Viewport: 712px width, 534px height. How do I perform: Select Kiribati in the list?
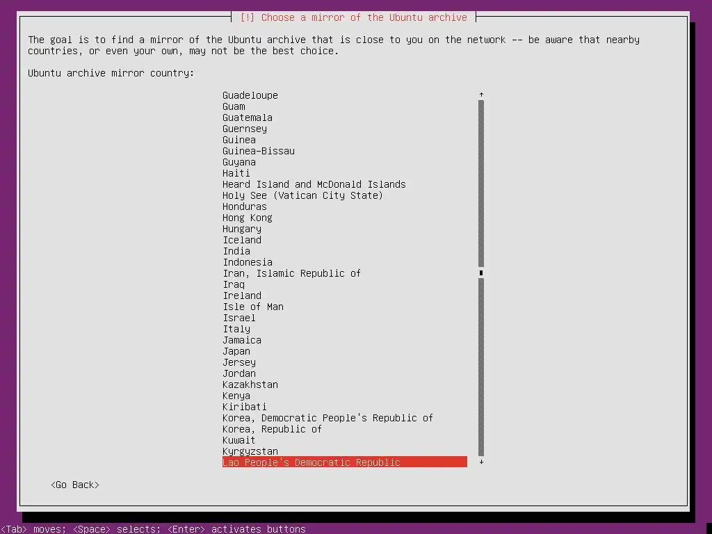244,407
